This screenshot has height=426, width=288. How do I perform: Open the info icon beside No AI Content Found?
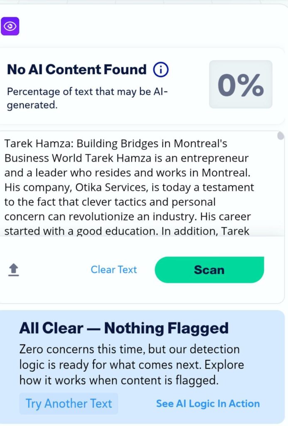click(161, 70)
